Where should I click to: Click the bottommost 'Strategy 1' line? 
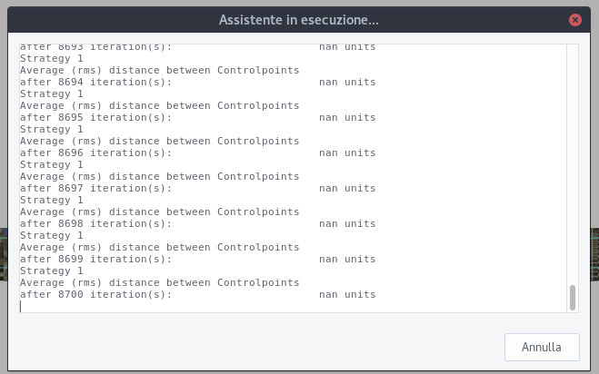(x=51, y=271)
